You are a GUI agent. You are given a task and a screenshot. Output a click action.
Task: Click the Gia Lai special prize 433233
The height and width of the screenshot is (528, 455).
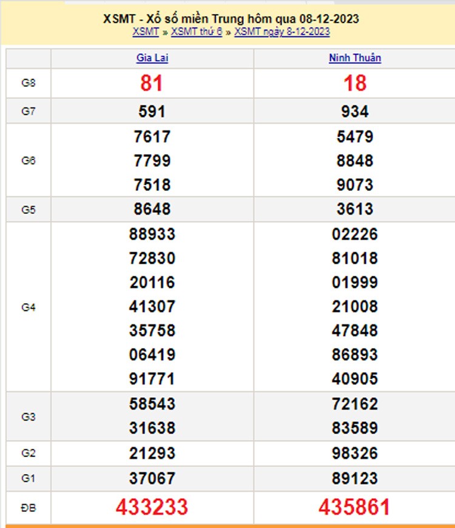point(152,507)
